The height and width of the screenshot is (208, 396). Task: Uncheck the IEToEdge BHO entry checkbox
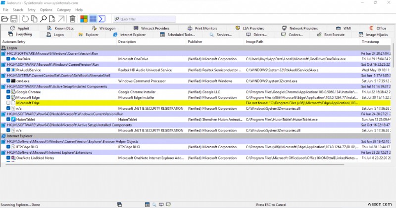pos(8,147)
